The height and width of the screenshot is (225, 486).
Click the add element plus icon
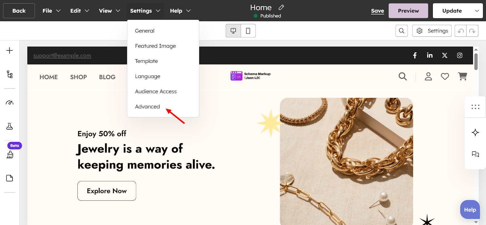pos(10,50)
